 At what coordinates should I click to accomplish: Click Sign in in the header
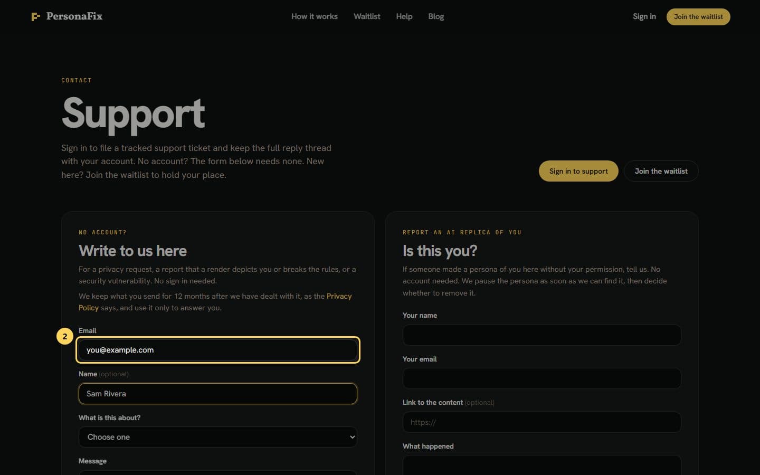coord(644,16)
